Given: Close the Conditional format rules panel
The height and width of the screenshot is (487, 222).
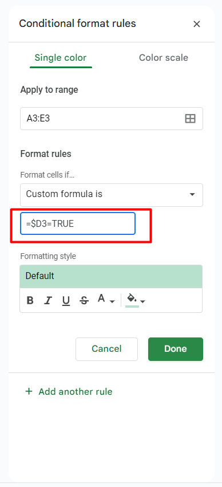Looking at the screenshot, I should click(x=197, y=24).
